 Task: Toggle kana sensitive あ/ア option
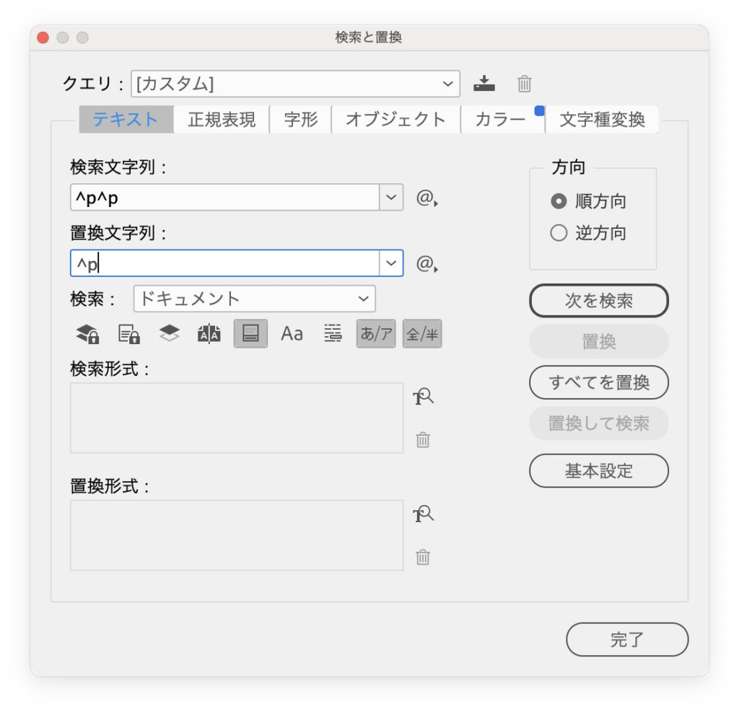coord(376,334)
